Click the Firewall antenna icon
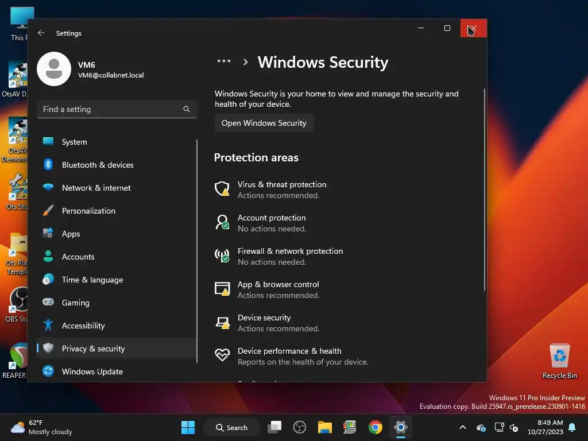Image resolution: width=588 pixels, height=441 pixels. tap(222, 256)
